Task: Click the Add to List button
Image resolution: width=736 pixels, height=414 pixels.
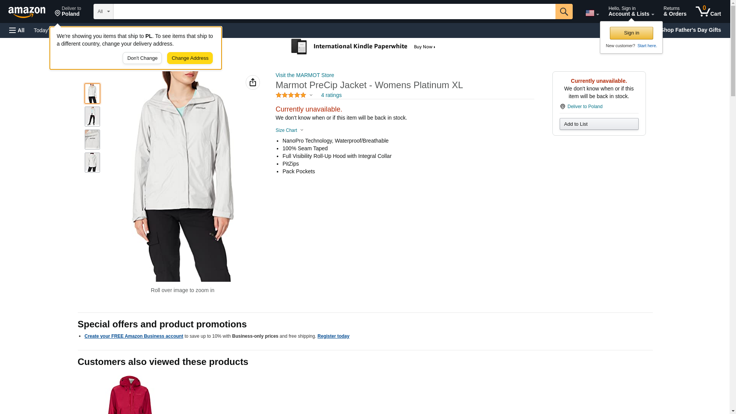Action: (x=599, y=124)
